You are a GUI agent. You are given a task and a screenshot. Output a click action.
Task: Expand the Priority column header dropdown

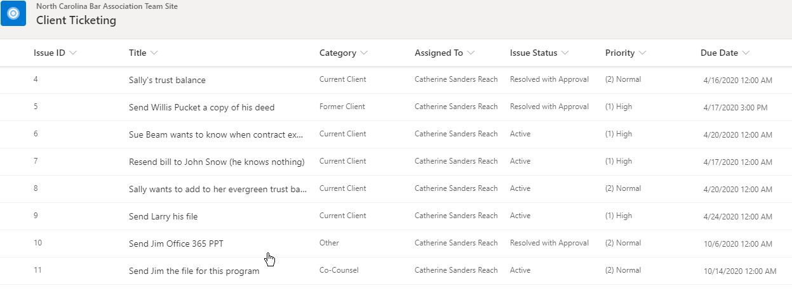[643, 53]
